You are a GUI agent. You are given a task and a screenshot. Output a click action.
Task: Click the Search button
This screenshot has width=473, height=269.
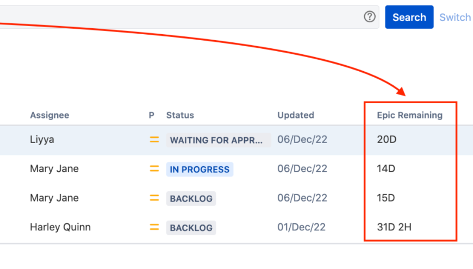point(409,17)
